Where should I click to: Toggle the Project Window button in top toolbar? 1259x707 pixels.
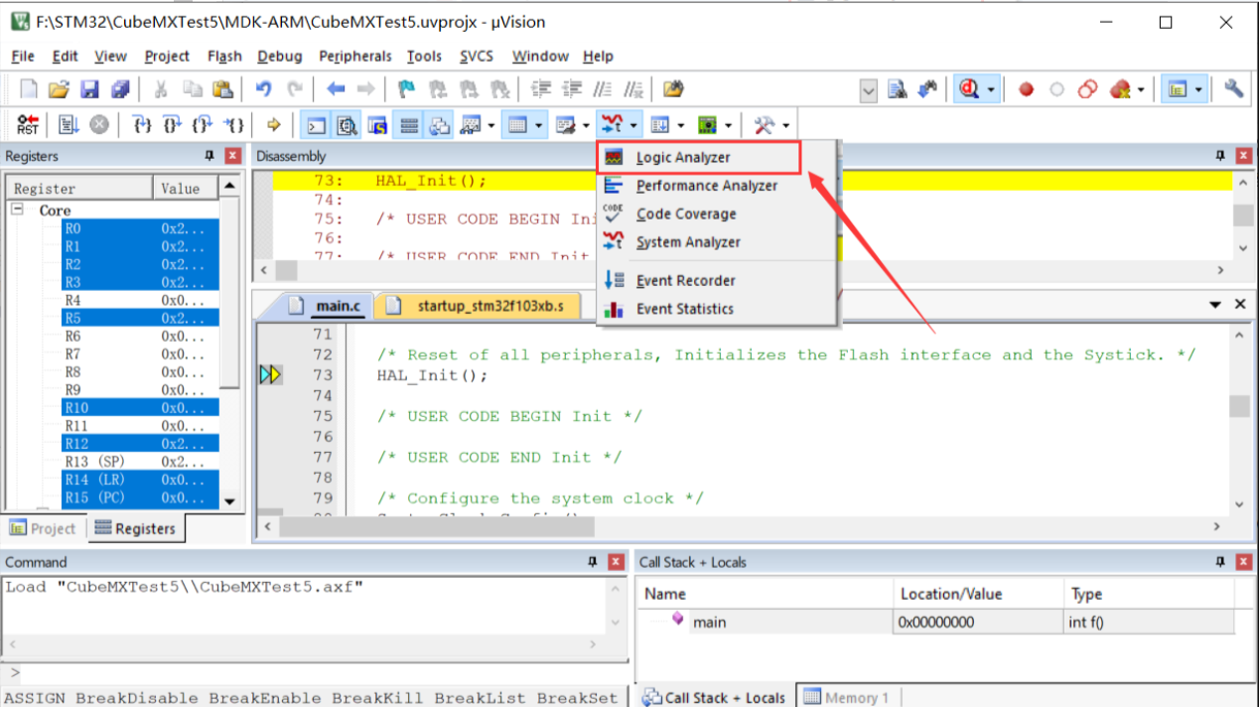pos(1179,89)
